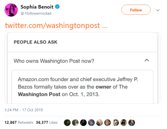View the 36,377 Likes list

pos(47,122)
